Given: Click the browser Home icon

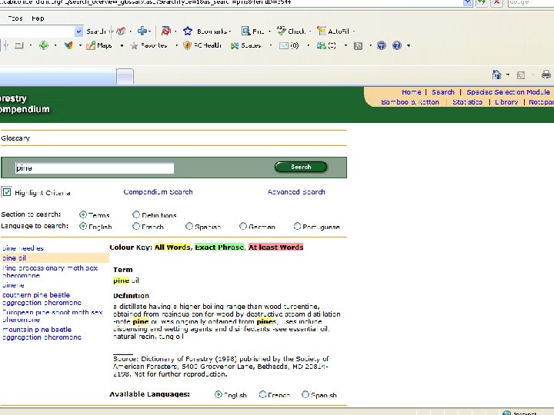Looking at the screenshot, I should tap(497, 75).
